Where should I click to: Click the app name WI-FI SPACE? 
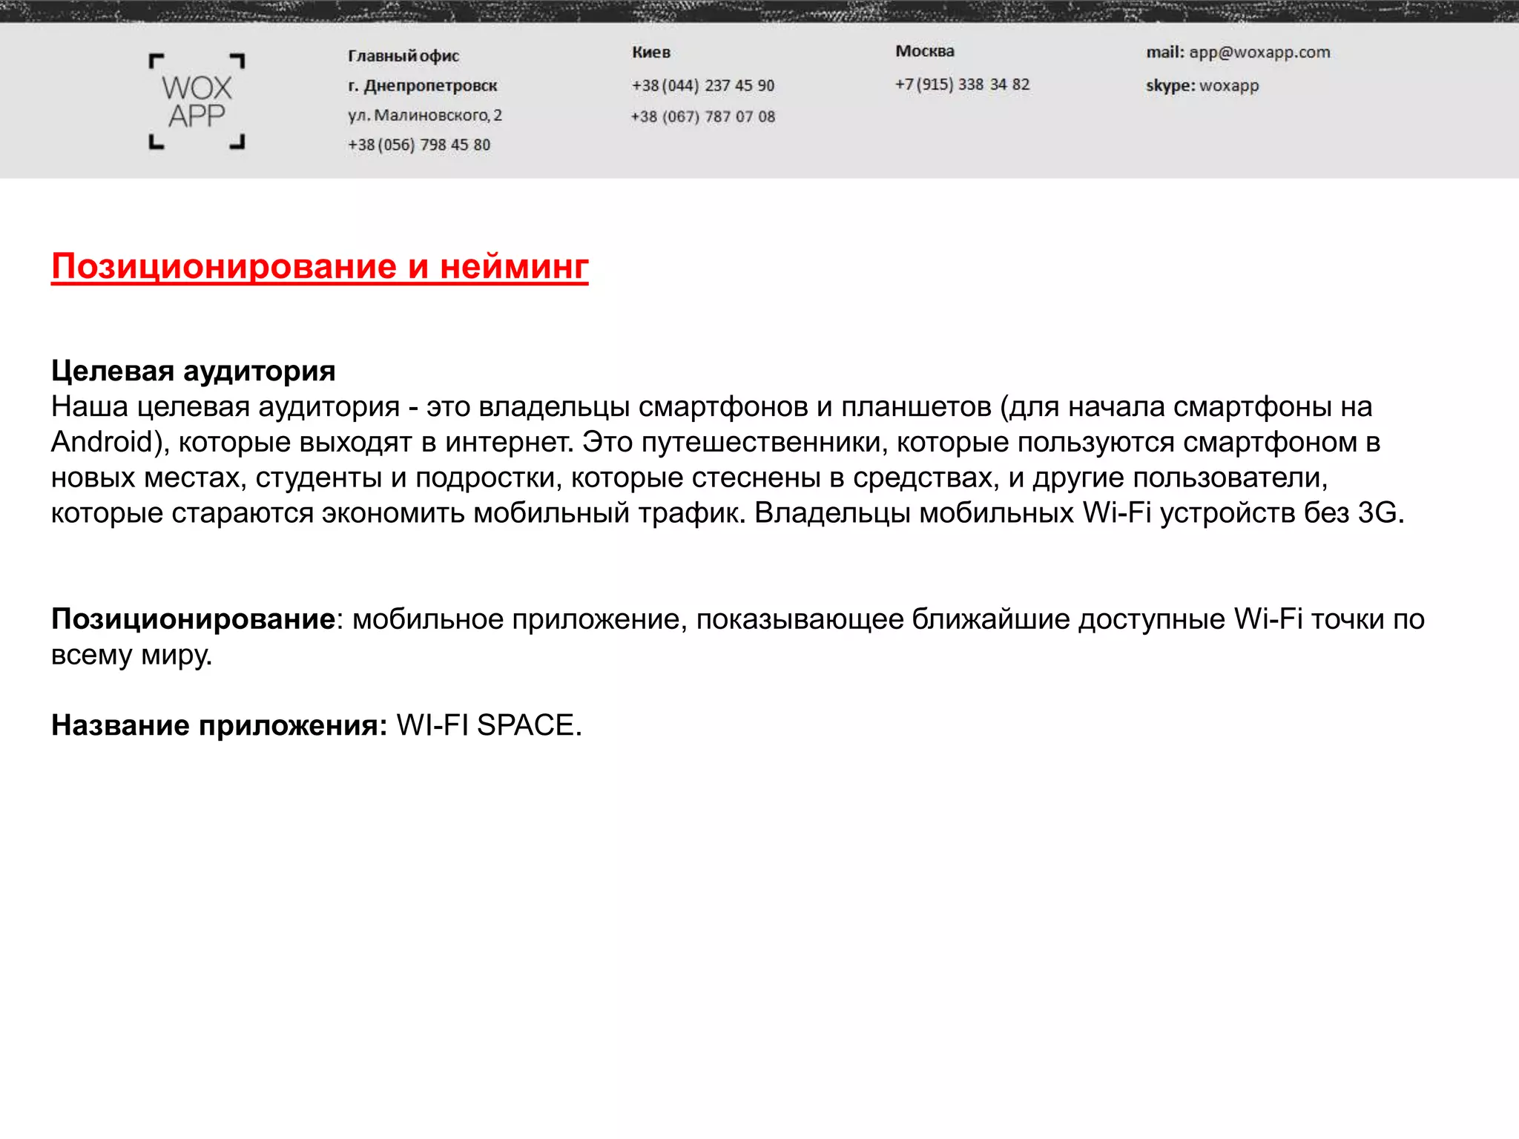(x=488, y=725)
